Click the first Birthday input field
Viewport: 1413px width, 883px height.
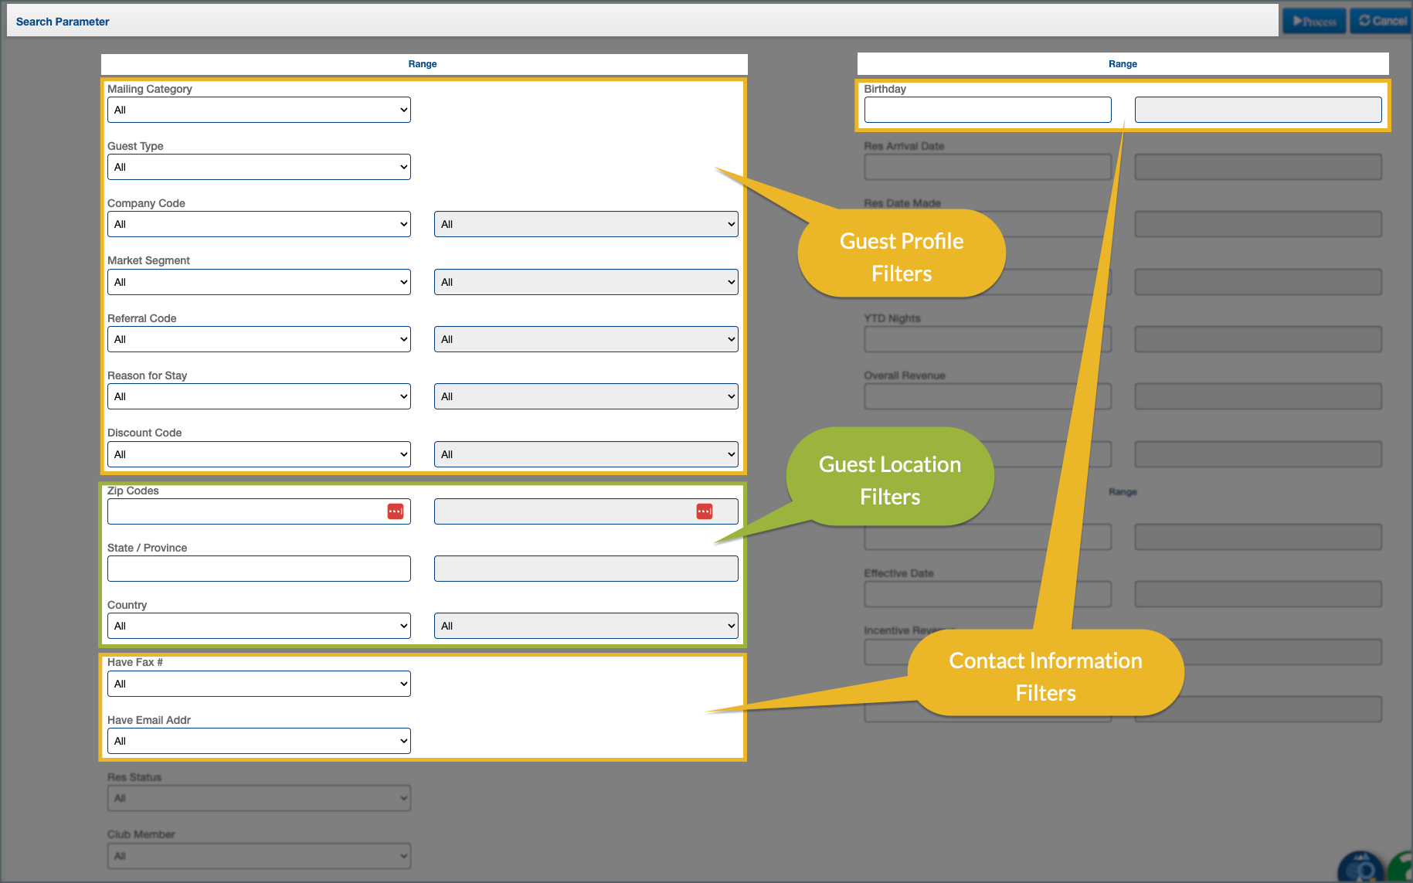coord(987,110)
